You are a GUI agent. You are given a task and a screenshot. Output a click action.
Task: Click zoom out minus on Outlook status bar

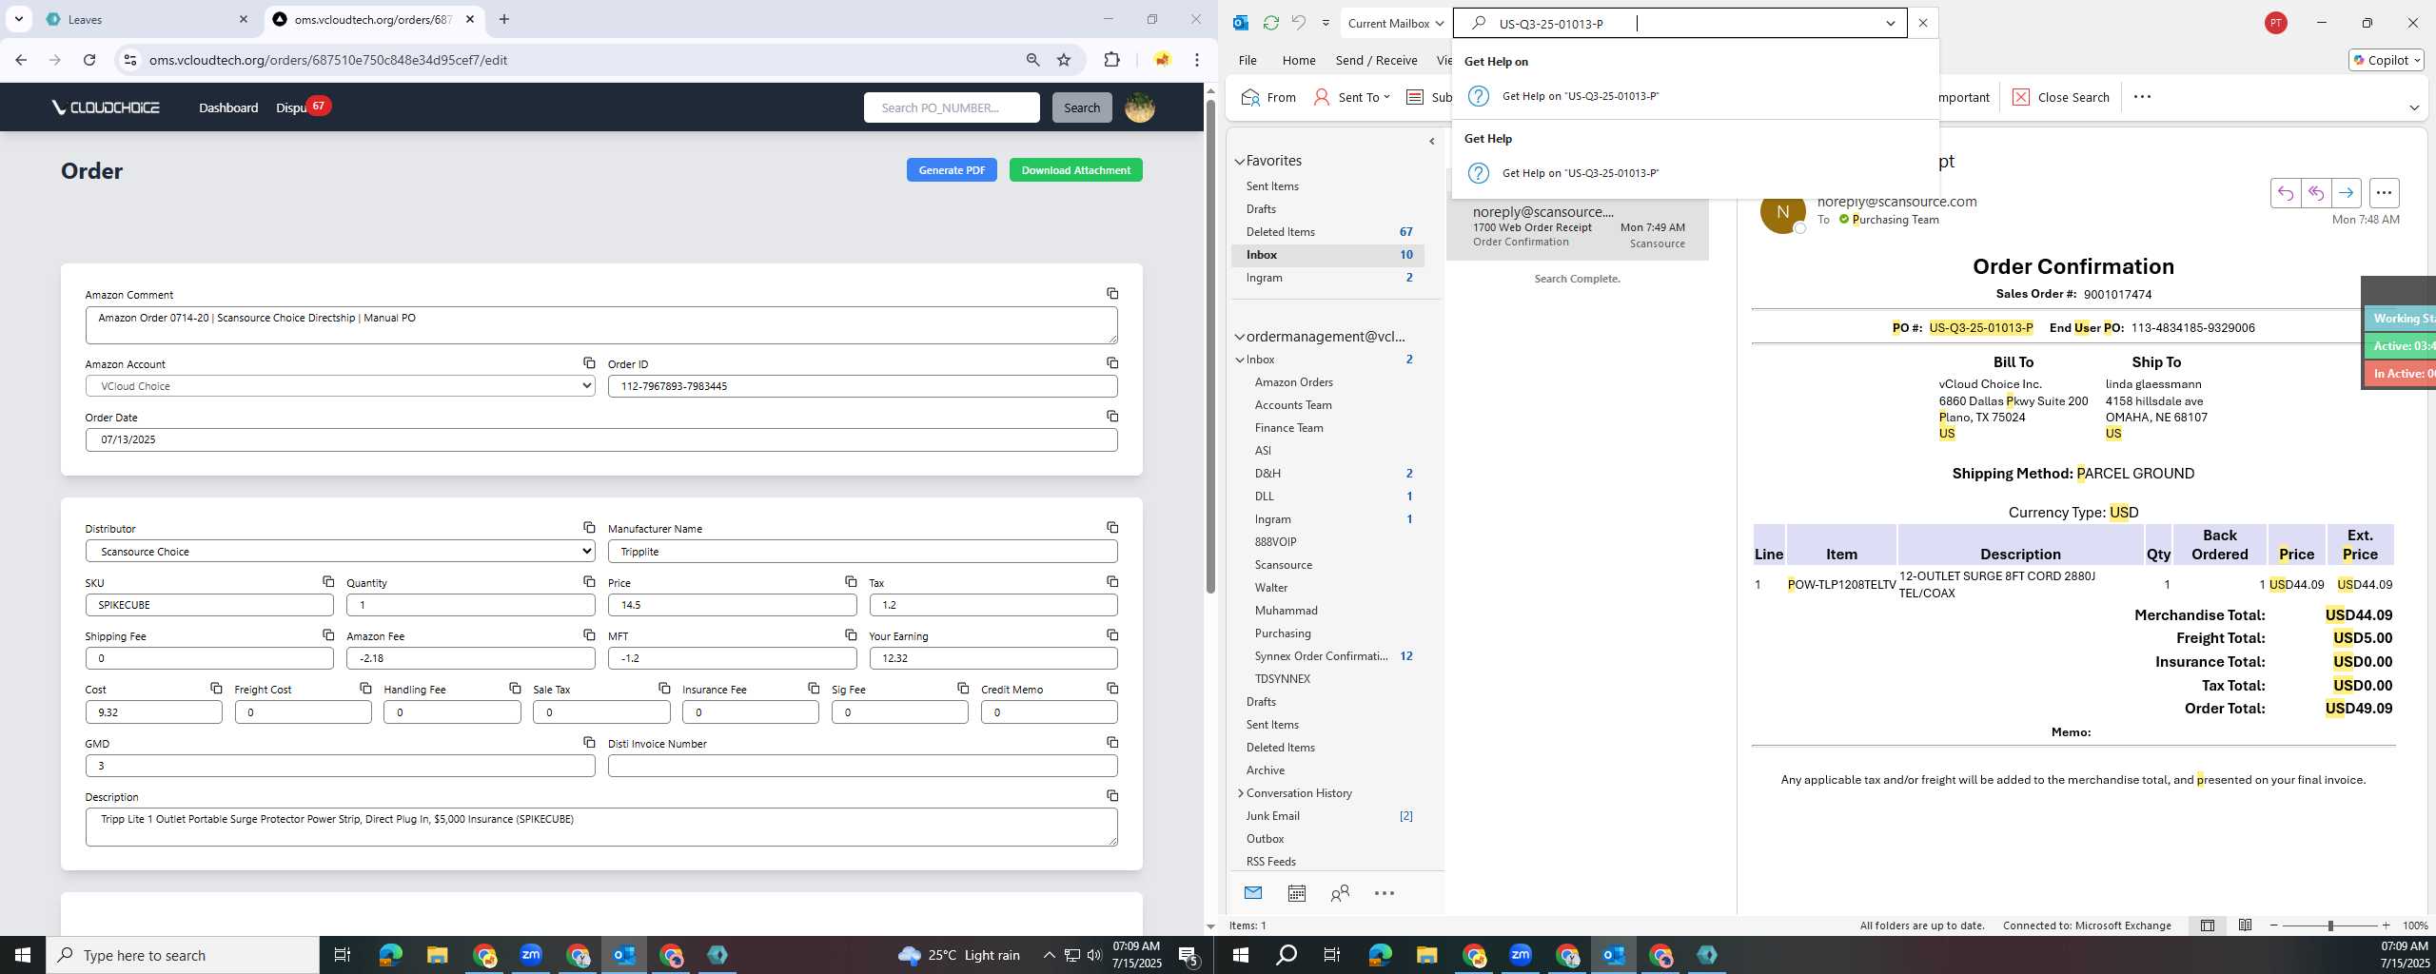pyautogui.click(x=2274, y=925)
